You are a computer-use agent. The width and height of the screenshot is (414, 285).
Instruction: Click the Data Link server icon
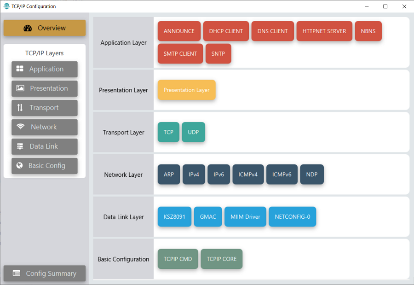click(20, 146)
